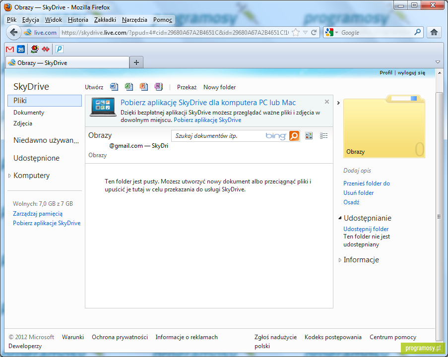Click the live.com site identity button
Viewport: 448px width, 357px height.
coord(40,33)
